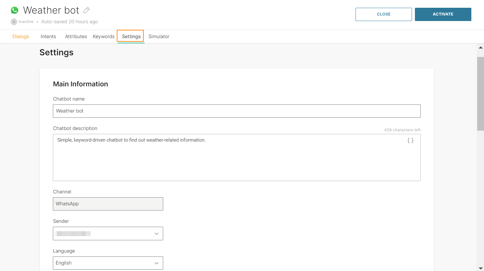
Task: Select the Settings tab
Action: tap(131, 37)
